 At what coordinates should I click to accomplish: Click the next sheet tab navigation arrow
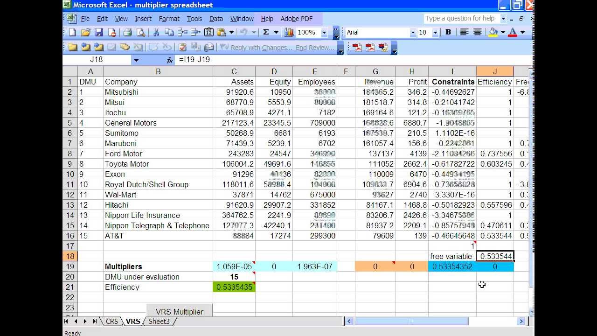click(x=85, y=322)
